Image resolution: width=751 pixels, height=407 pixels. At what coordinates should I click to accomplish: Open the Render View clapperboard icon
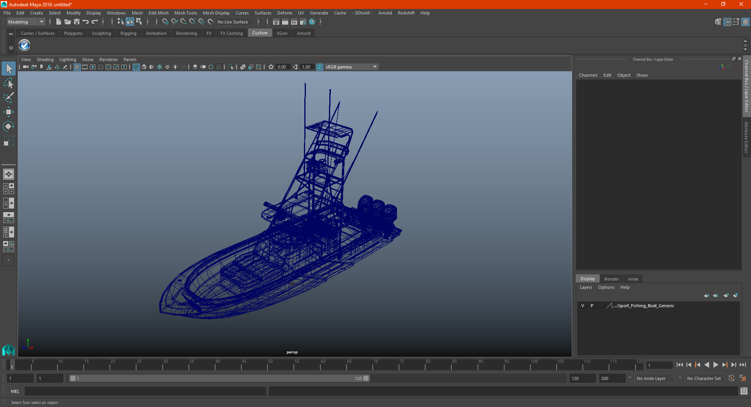tap(276, 22)
